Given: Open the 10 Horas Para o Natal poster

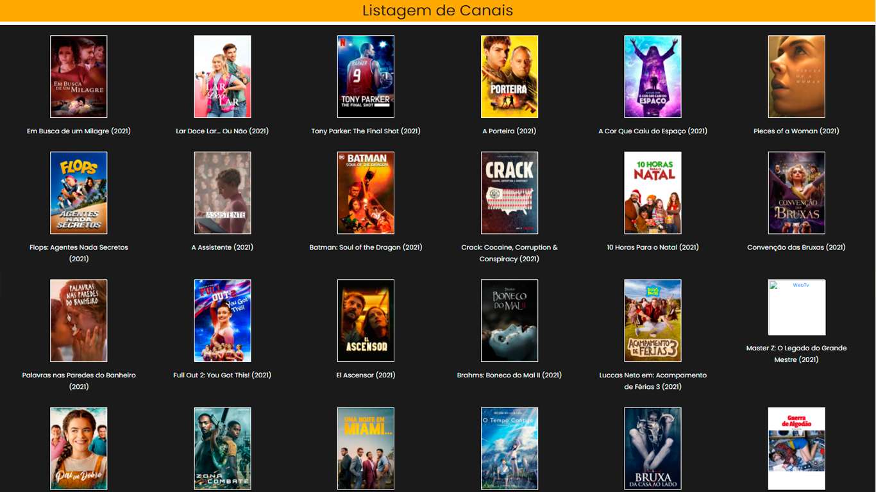Looking at the screenshot, I should point(653,193).
